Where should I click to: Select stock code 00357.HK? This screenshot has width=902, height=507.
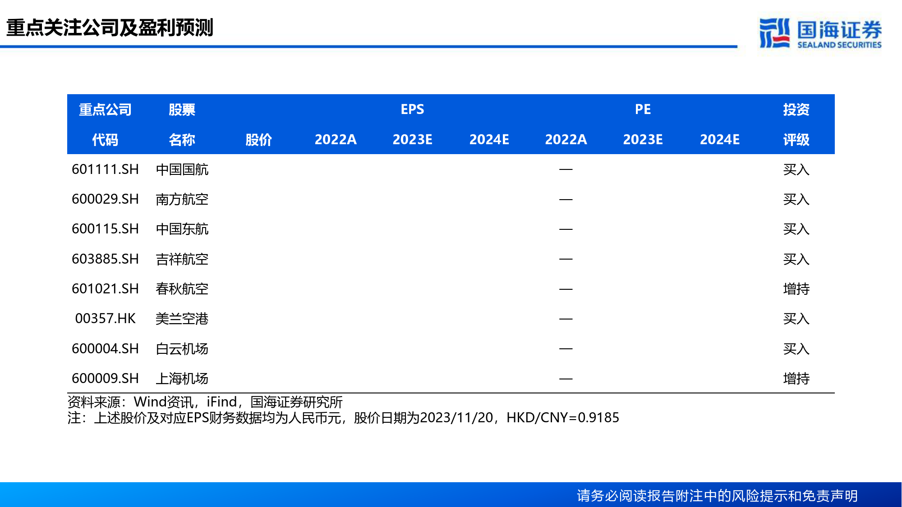(105, 319)
